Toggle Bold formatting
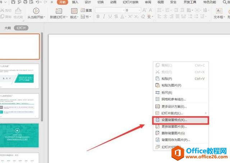The height and width of the screenshot is (163, 230). coord(98,17)
